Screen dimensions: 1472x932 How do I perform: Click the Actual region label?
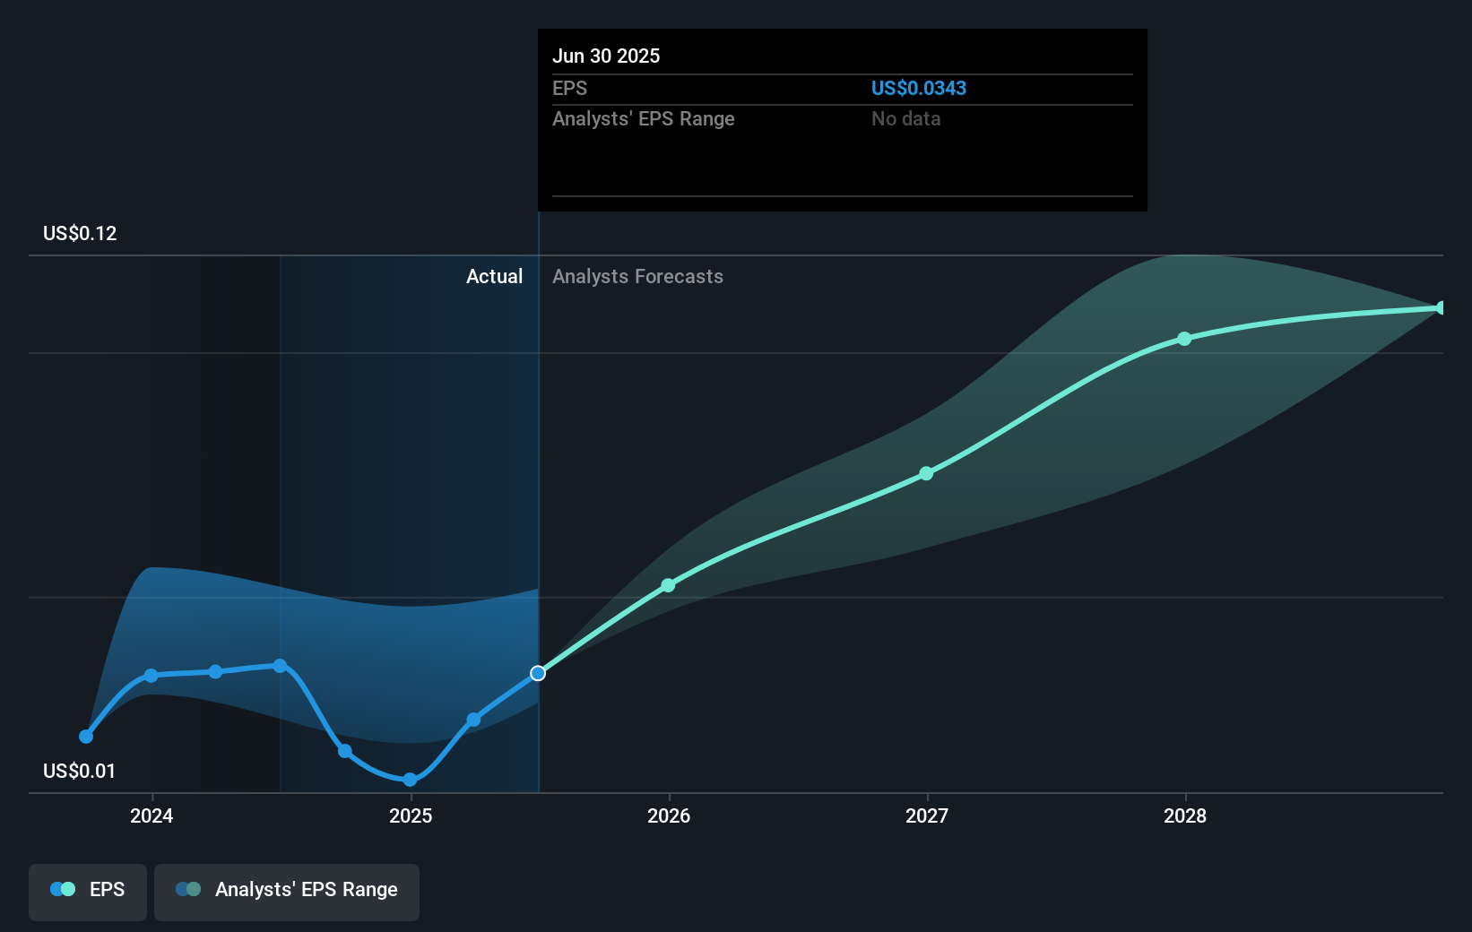click(x=494, y=276)
